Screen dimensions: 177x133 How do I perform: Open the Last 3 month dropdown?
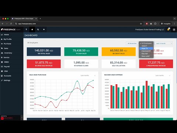tap(163, 43)
